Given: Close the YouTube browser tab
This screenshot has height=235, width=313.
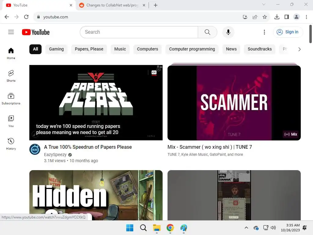Looking at the screenshot, I should click(71, 5).
